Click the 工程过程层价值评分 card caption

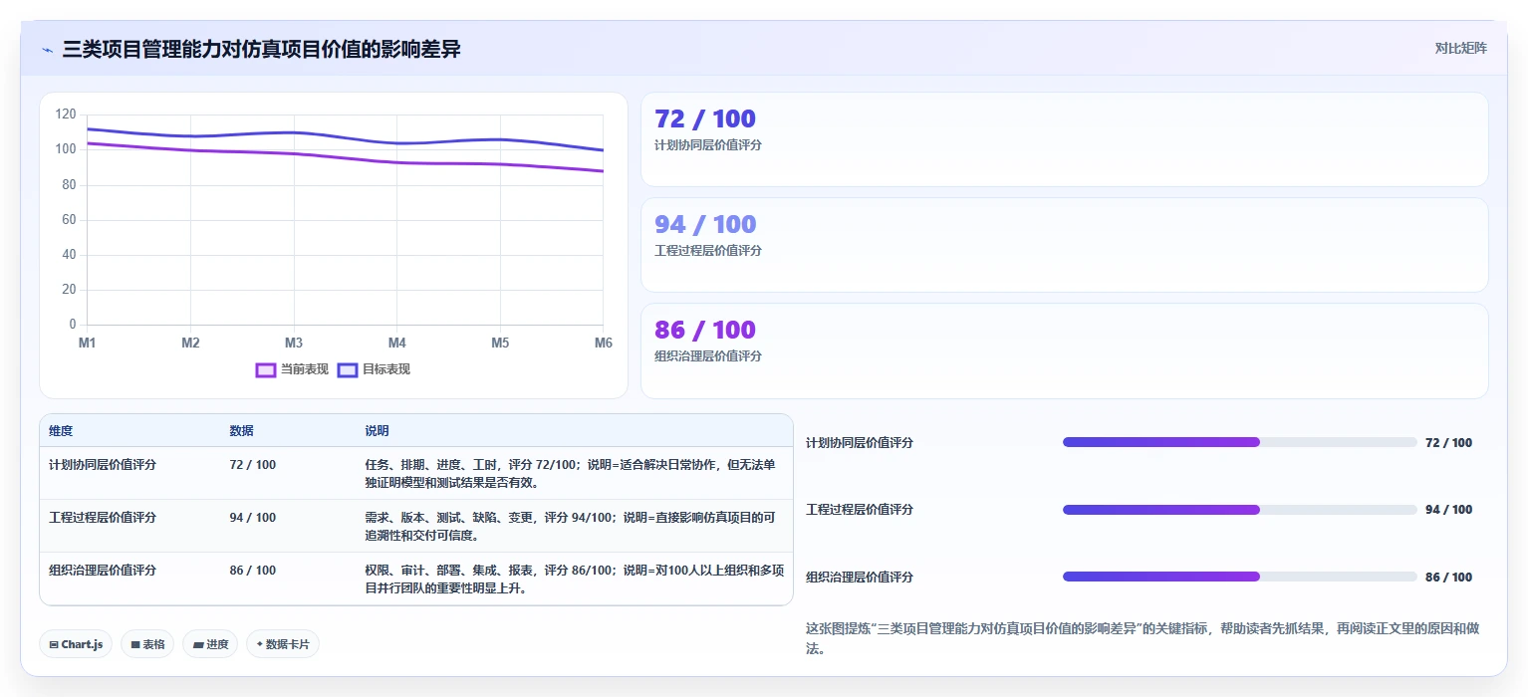pyautogui.click(x=708, y=251)
